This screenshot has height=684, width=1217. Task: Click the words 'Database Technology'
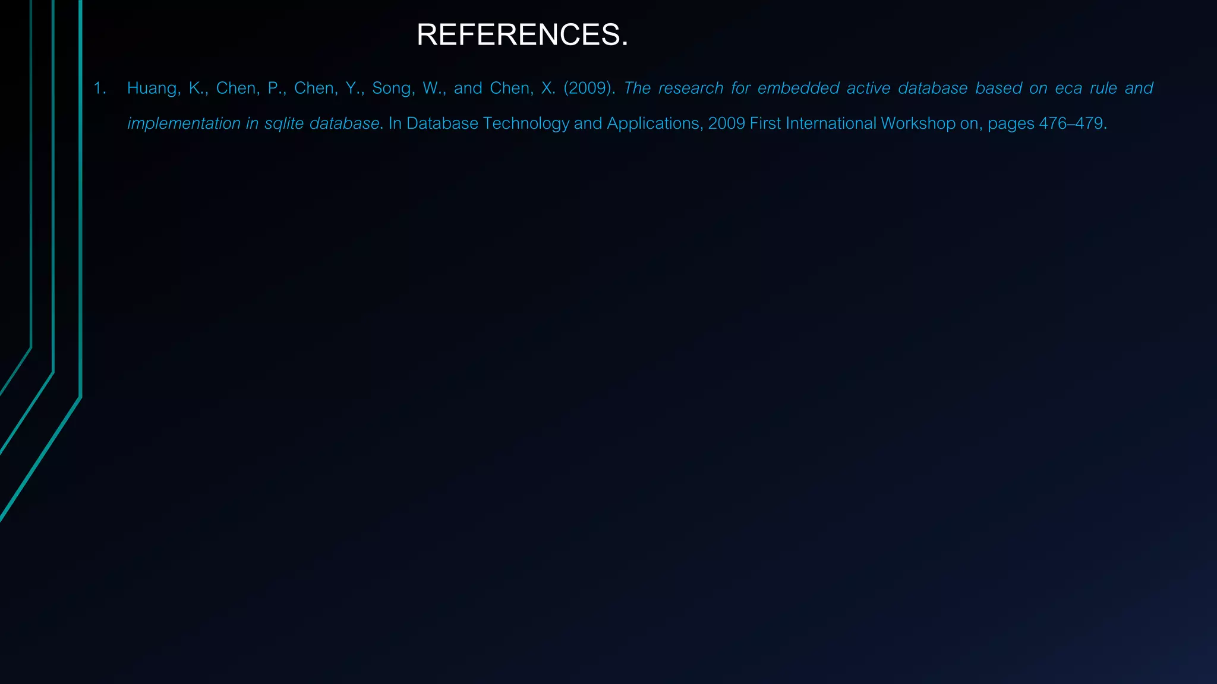487,123
